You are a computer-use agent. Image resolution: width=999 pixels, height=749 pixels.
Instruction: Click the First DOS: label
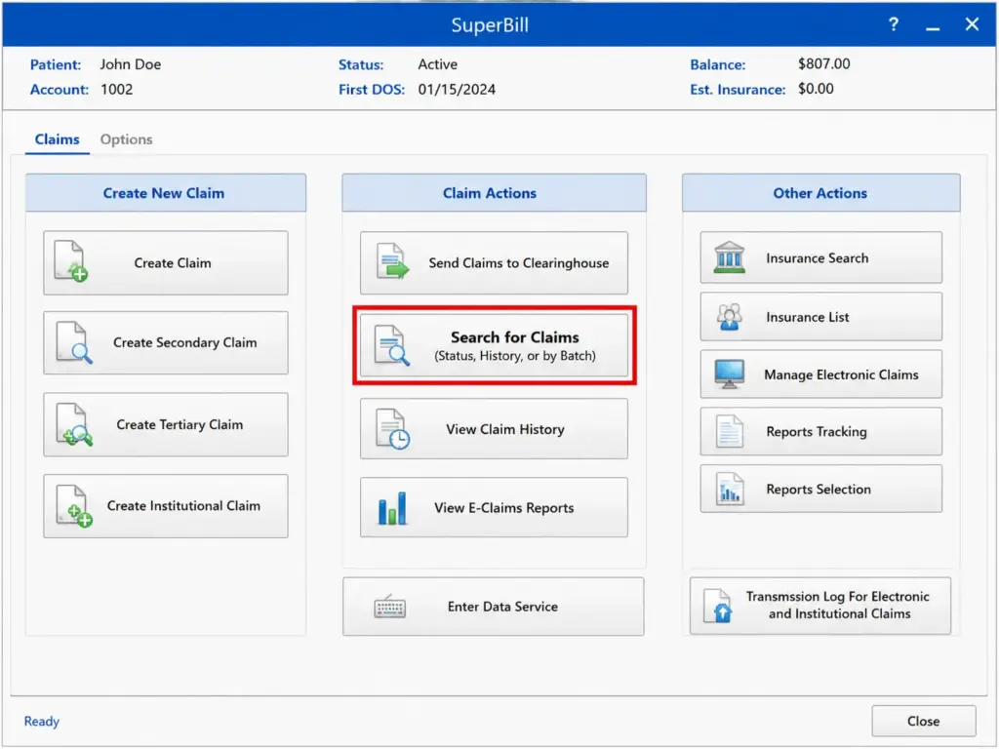point(372,89)
